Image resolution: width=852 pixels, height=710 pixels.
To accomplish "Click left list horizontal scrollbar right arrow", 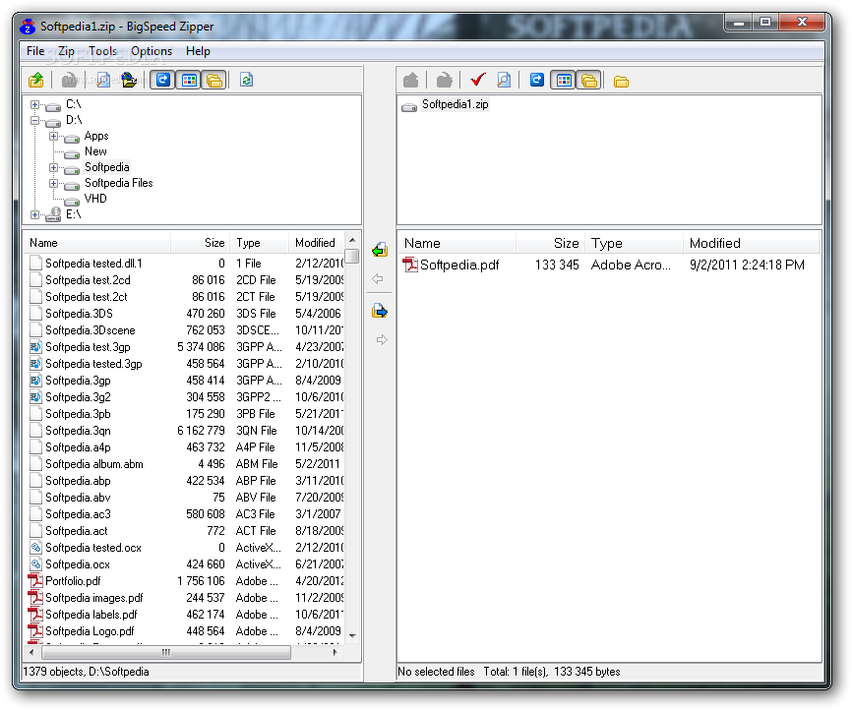I will tap(335, 652).
